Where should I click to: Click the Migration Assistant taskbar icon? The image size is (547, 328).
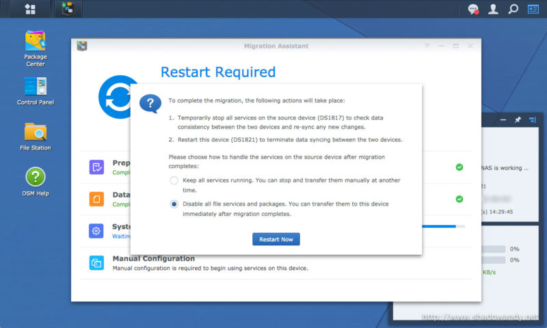click(x=67, y=9)
